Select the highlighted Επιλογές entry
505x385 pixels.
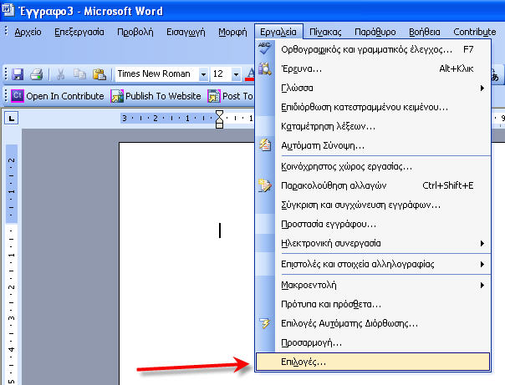click(373, 362)
